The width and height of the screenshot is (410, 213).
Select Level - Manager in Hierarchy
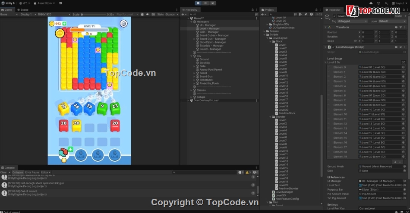coord(209,28)
